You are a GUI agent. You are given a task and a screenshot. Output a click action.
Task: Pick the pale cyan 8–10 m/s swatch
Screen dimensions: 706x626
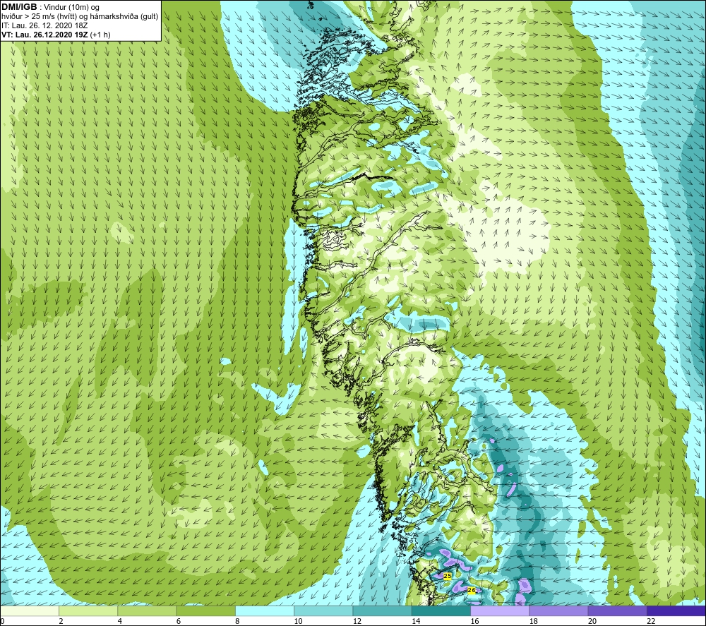tap(265, 611)
